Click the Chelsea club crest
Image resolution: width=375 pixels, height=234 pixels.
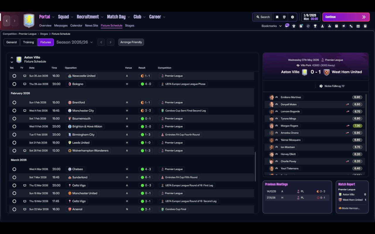tap(70, 169)
